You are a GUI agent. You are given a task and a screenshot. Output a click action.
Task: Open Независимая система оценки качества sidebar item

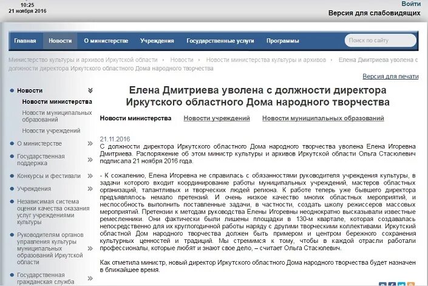click(53, 212)
